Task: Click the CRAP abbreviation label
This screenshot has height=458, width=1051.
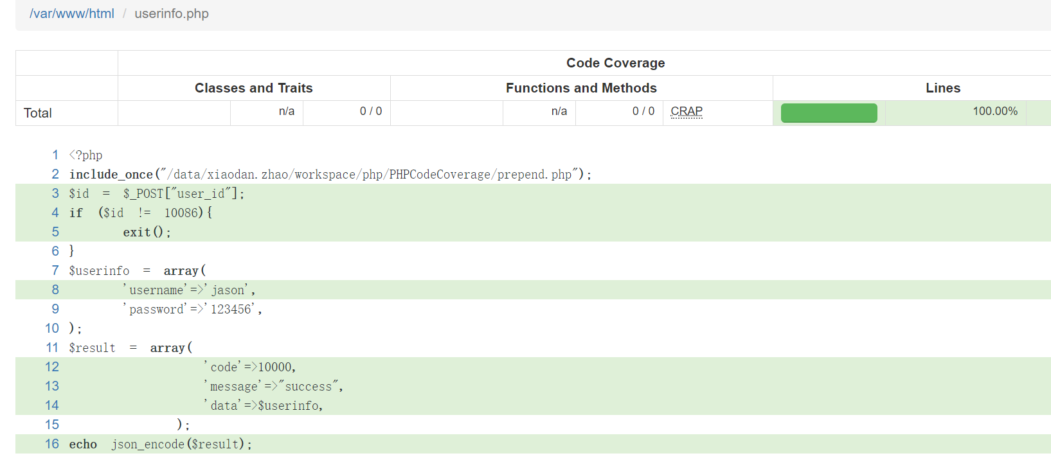Action: pos(686,111)
